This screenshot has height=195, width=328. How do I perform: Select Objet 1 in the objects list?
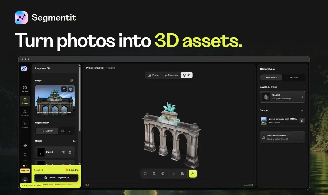tap(55, 152)
